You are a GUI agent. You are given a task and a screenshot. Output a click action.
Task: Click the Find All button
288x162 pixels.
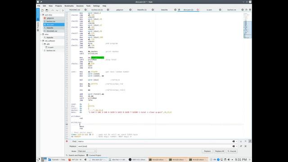[x=232, y=151]
